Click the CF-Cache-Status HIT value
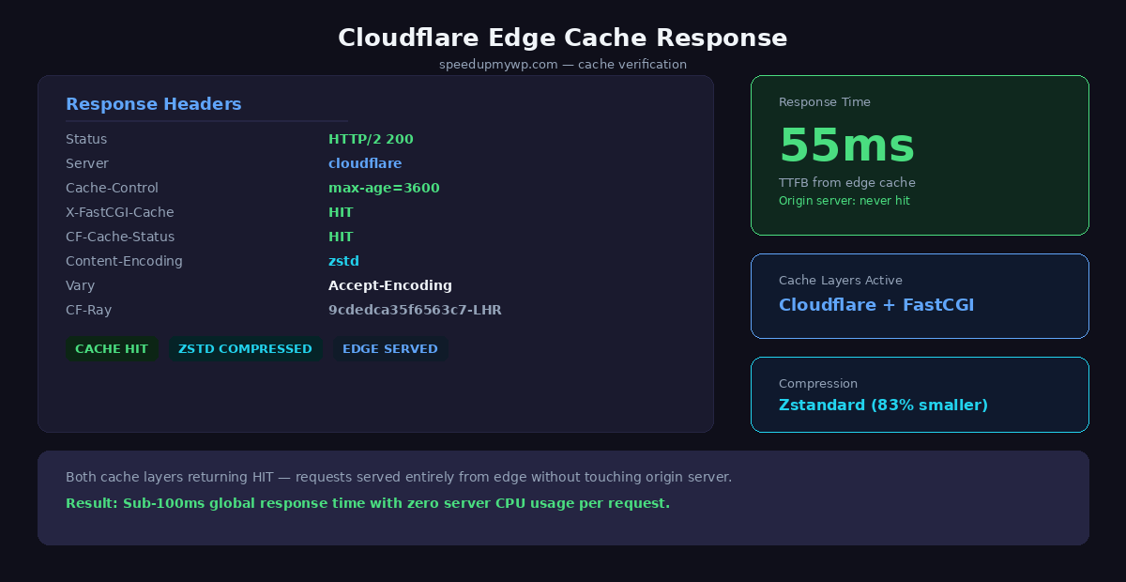Image resolution: width=1126 pixels, height=582 pixels. tap(341, 236)
